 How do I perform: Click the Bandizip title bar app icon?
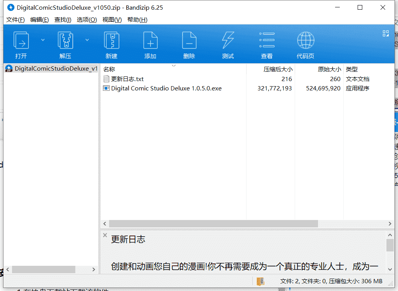tap(10, 7)
